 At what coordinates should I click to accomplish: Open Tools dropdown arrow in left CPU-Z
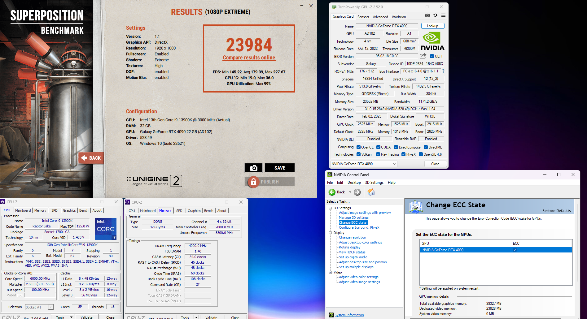pyautogui.click(x=71, y=317)
